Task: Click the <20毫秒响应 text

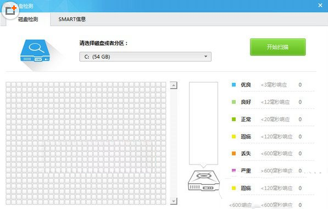Action: pyautogui.click(x=275, y=120)
